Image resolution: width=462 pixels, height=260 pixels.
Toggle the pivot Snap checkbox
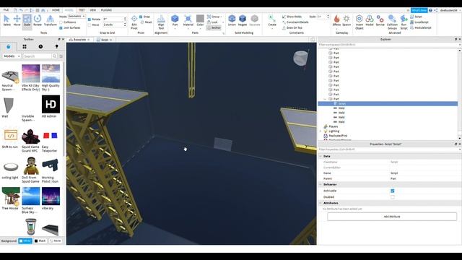tap(141, 17)
